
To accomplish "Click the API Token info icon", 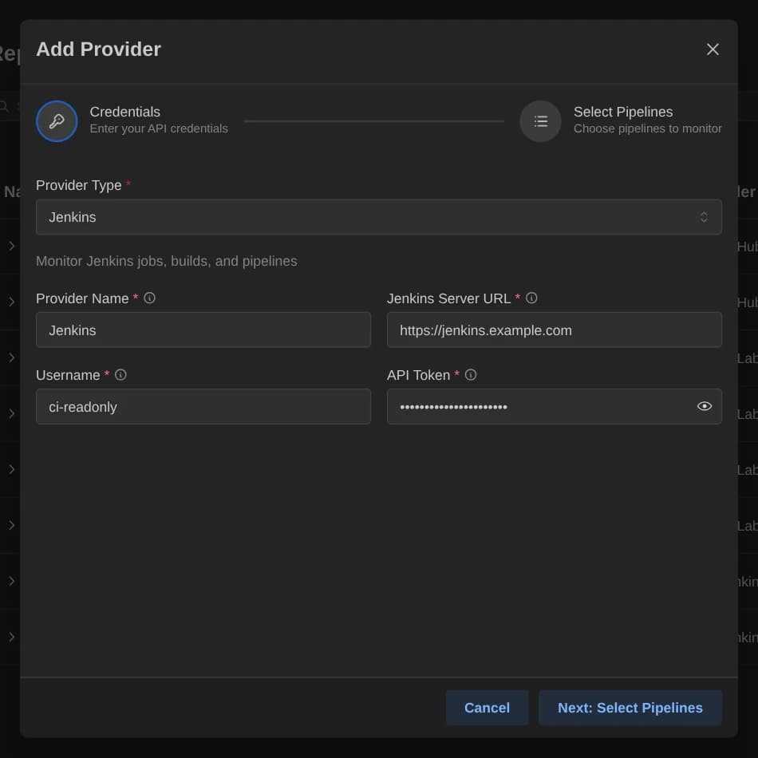I will click(x=471, y=375).
